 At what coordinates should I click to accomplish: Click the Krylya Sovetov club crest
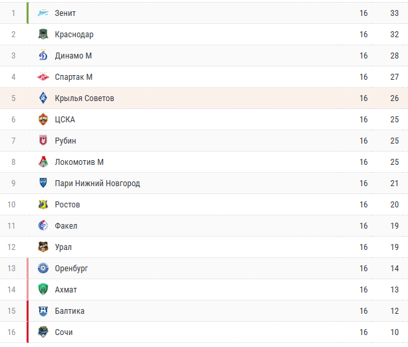(x=43, y=98)
